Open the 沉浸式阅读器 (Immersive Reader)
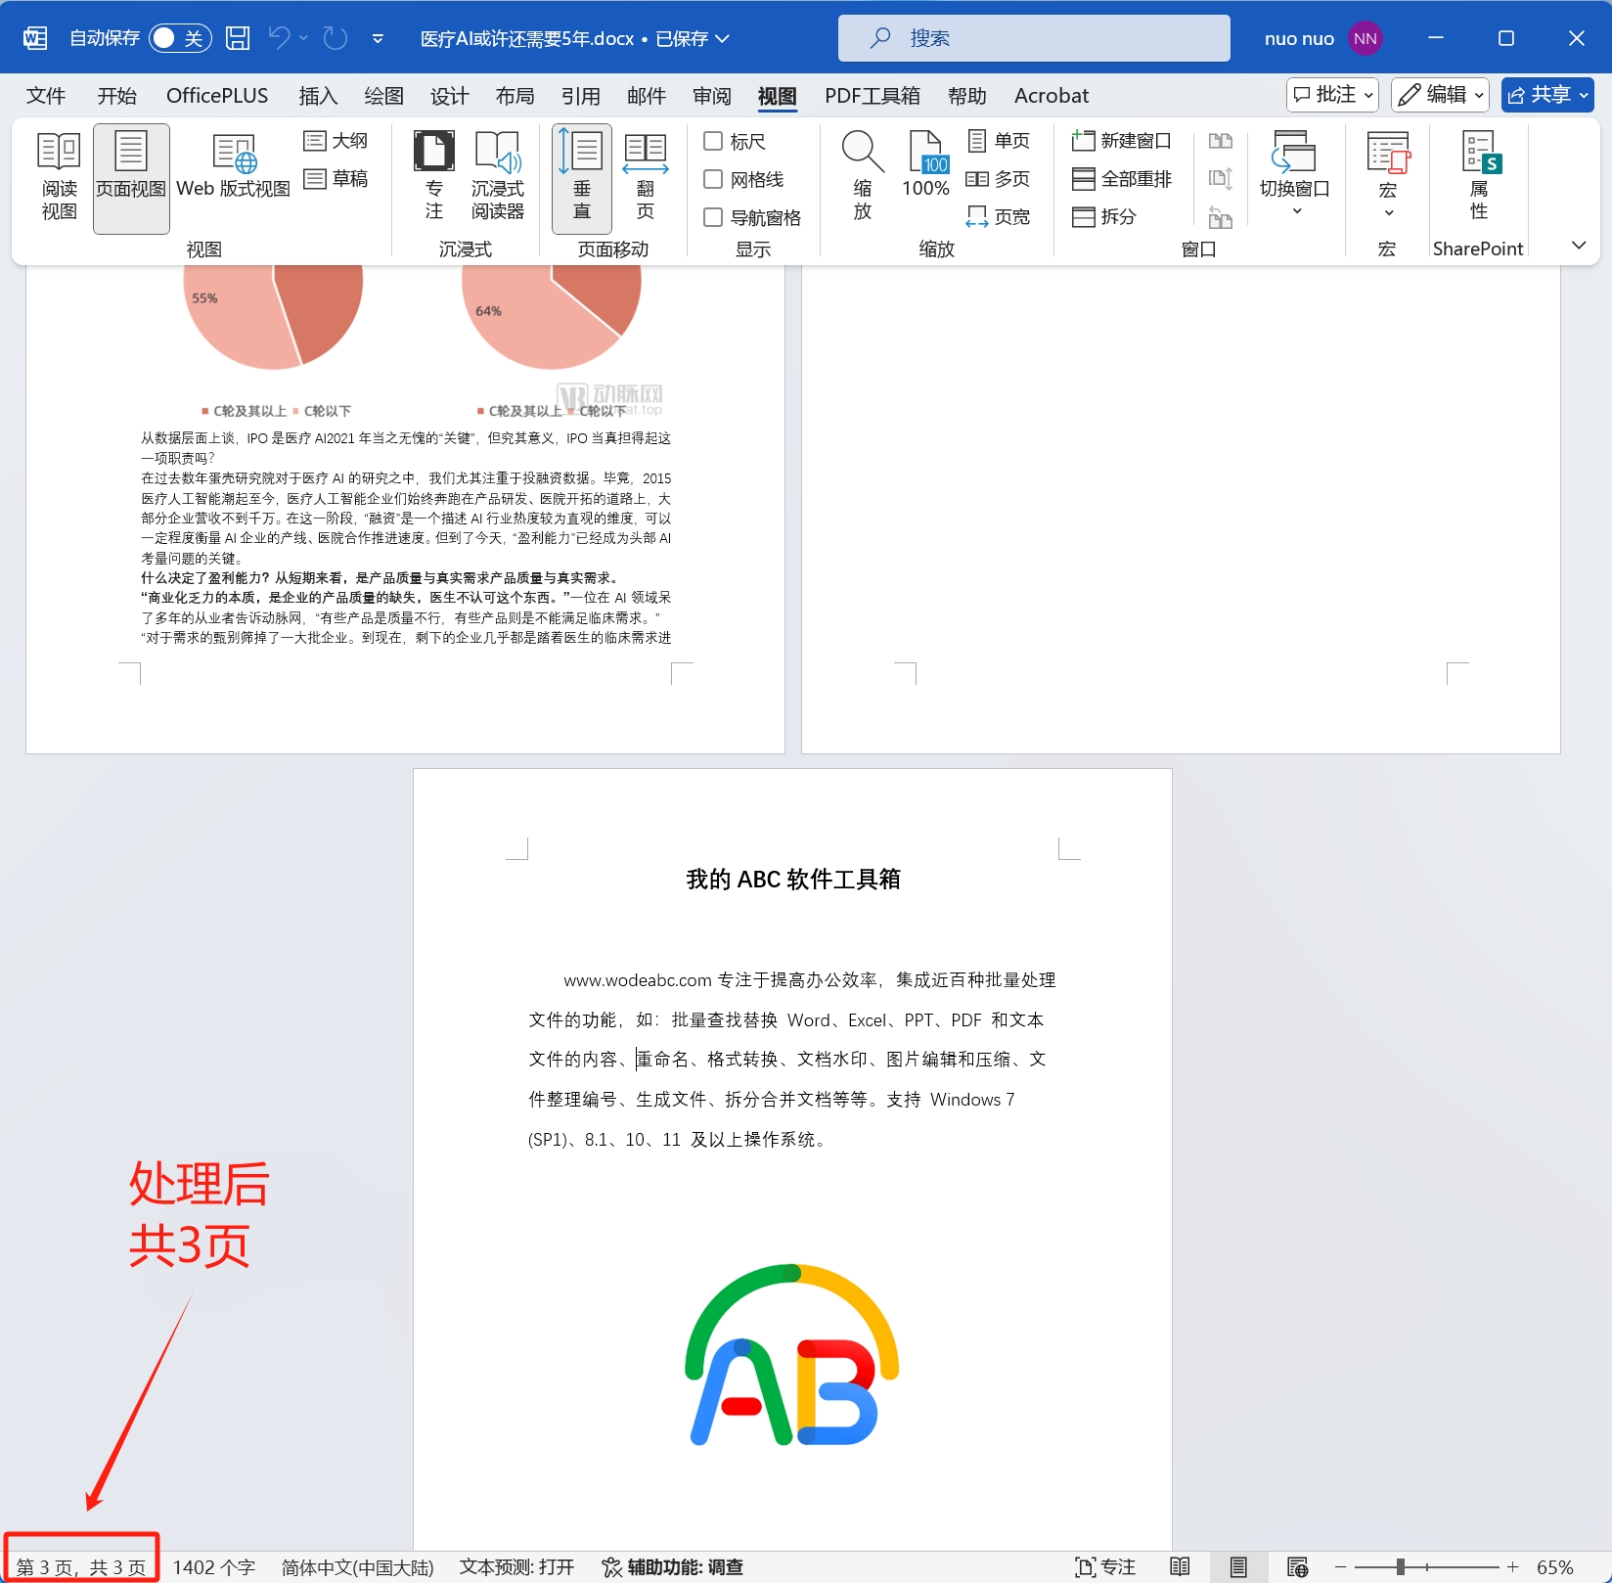1612x1583 pixels. point(497,176)
